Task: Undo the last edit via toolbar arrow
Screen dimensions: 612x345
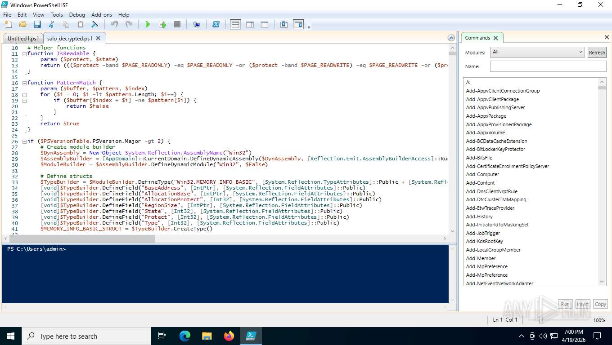Action: (114, 24)
